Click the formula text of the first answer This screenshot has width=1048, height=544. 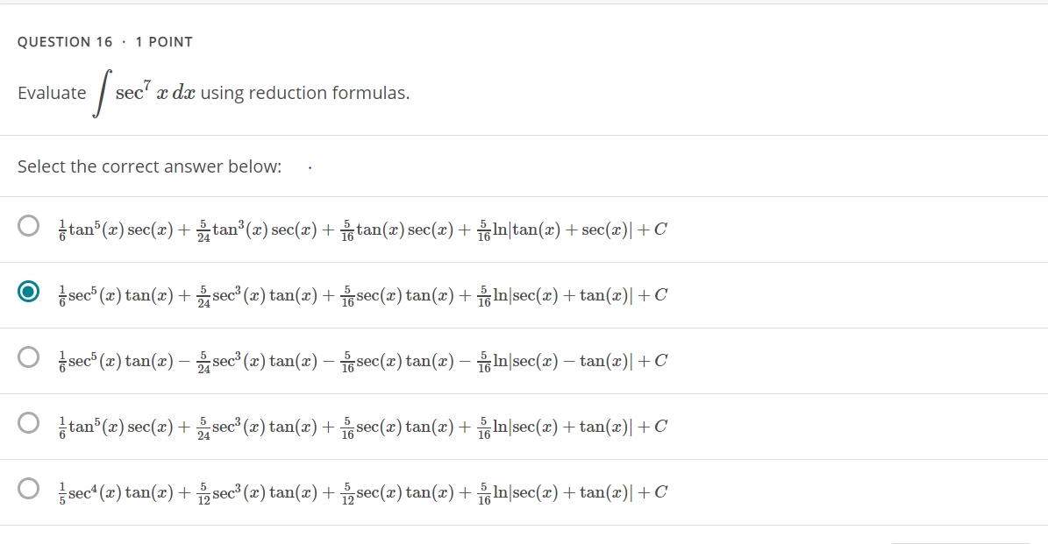tap(363, 230)
